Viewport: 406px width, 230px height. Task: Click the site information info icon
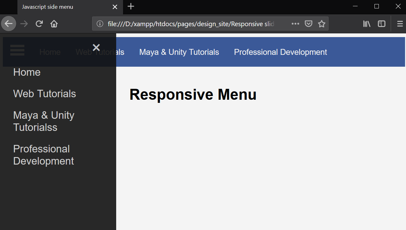tap(99, 23)
